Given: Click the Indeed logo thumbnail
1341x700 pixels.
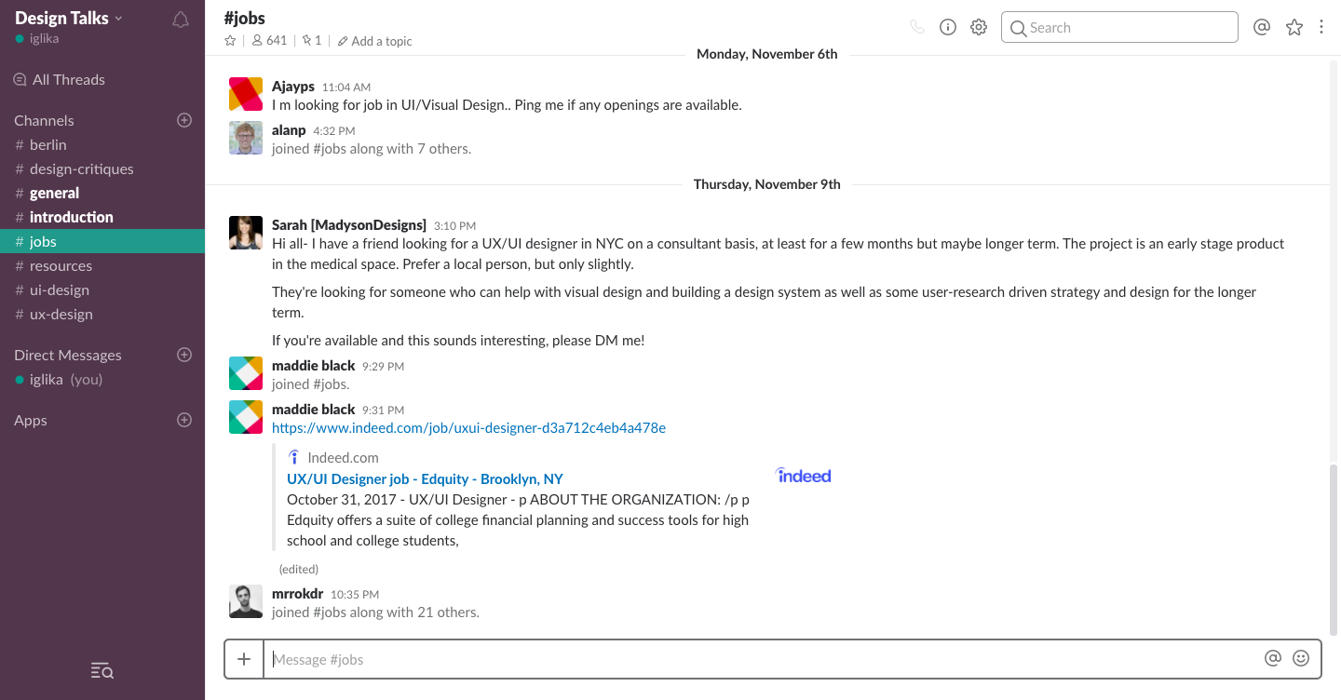Looking at the screenshot, I should click(x=804, y=476).
